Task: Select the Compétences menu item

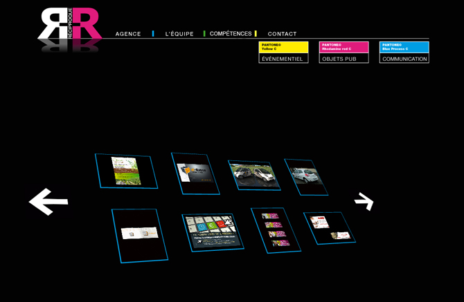Action: click(231, 34)
